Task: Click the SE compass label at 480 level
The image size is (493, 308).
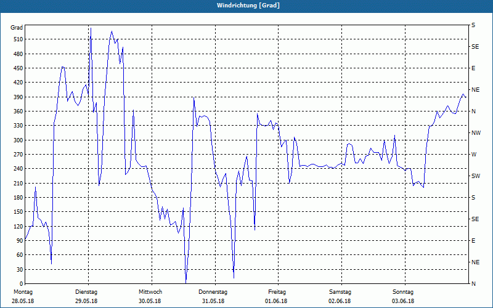Action: (475, 47)
